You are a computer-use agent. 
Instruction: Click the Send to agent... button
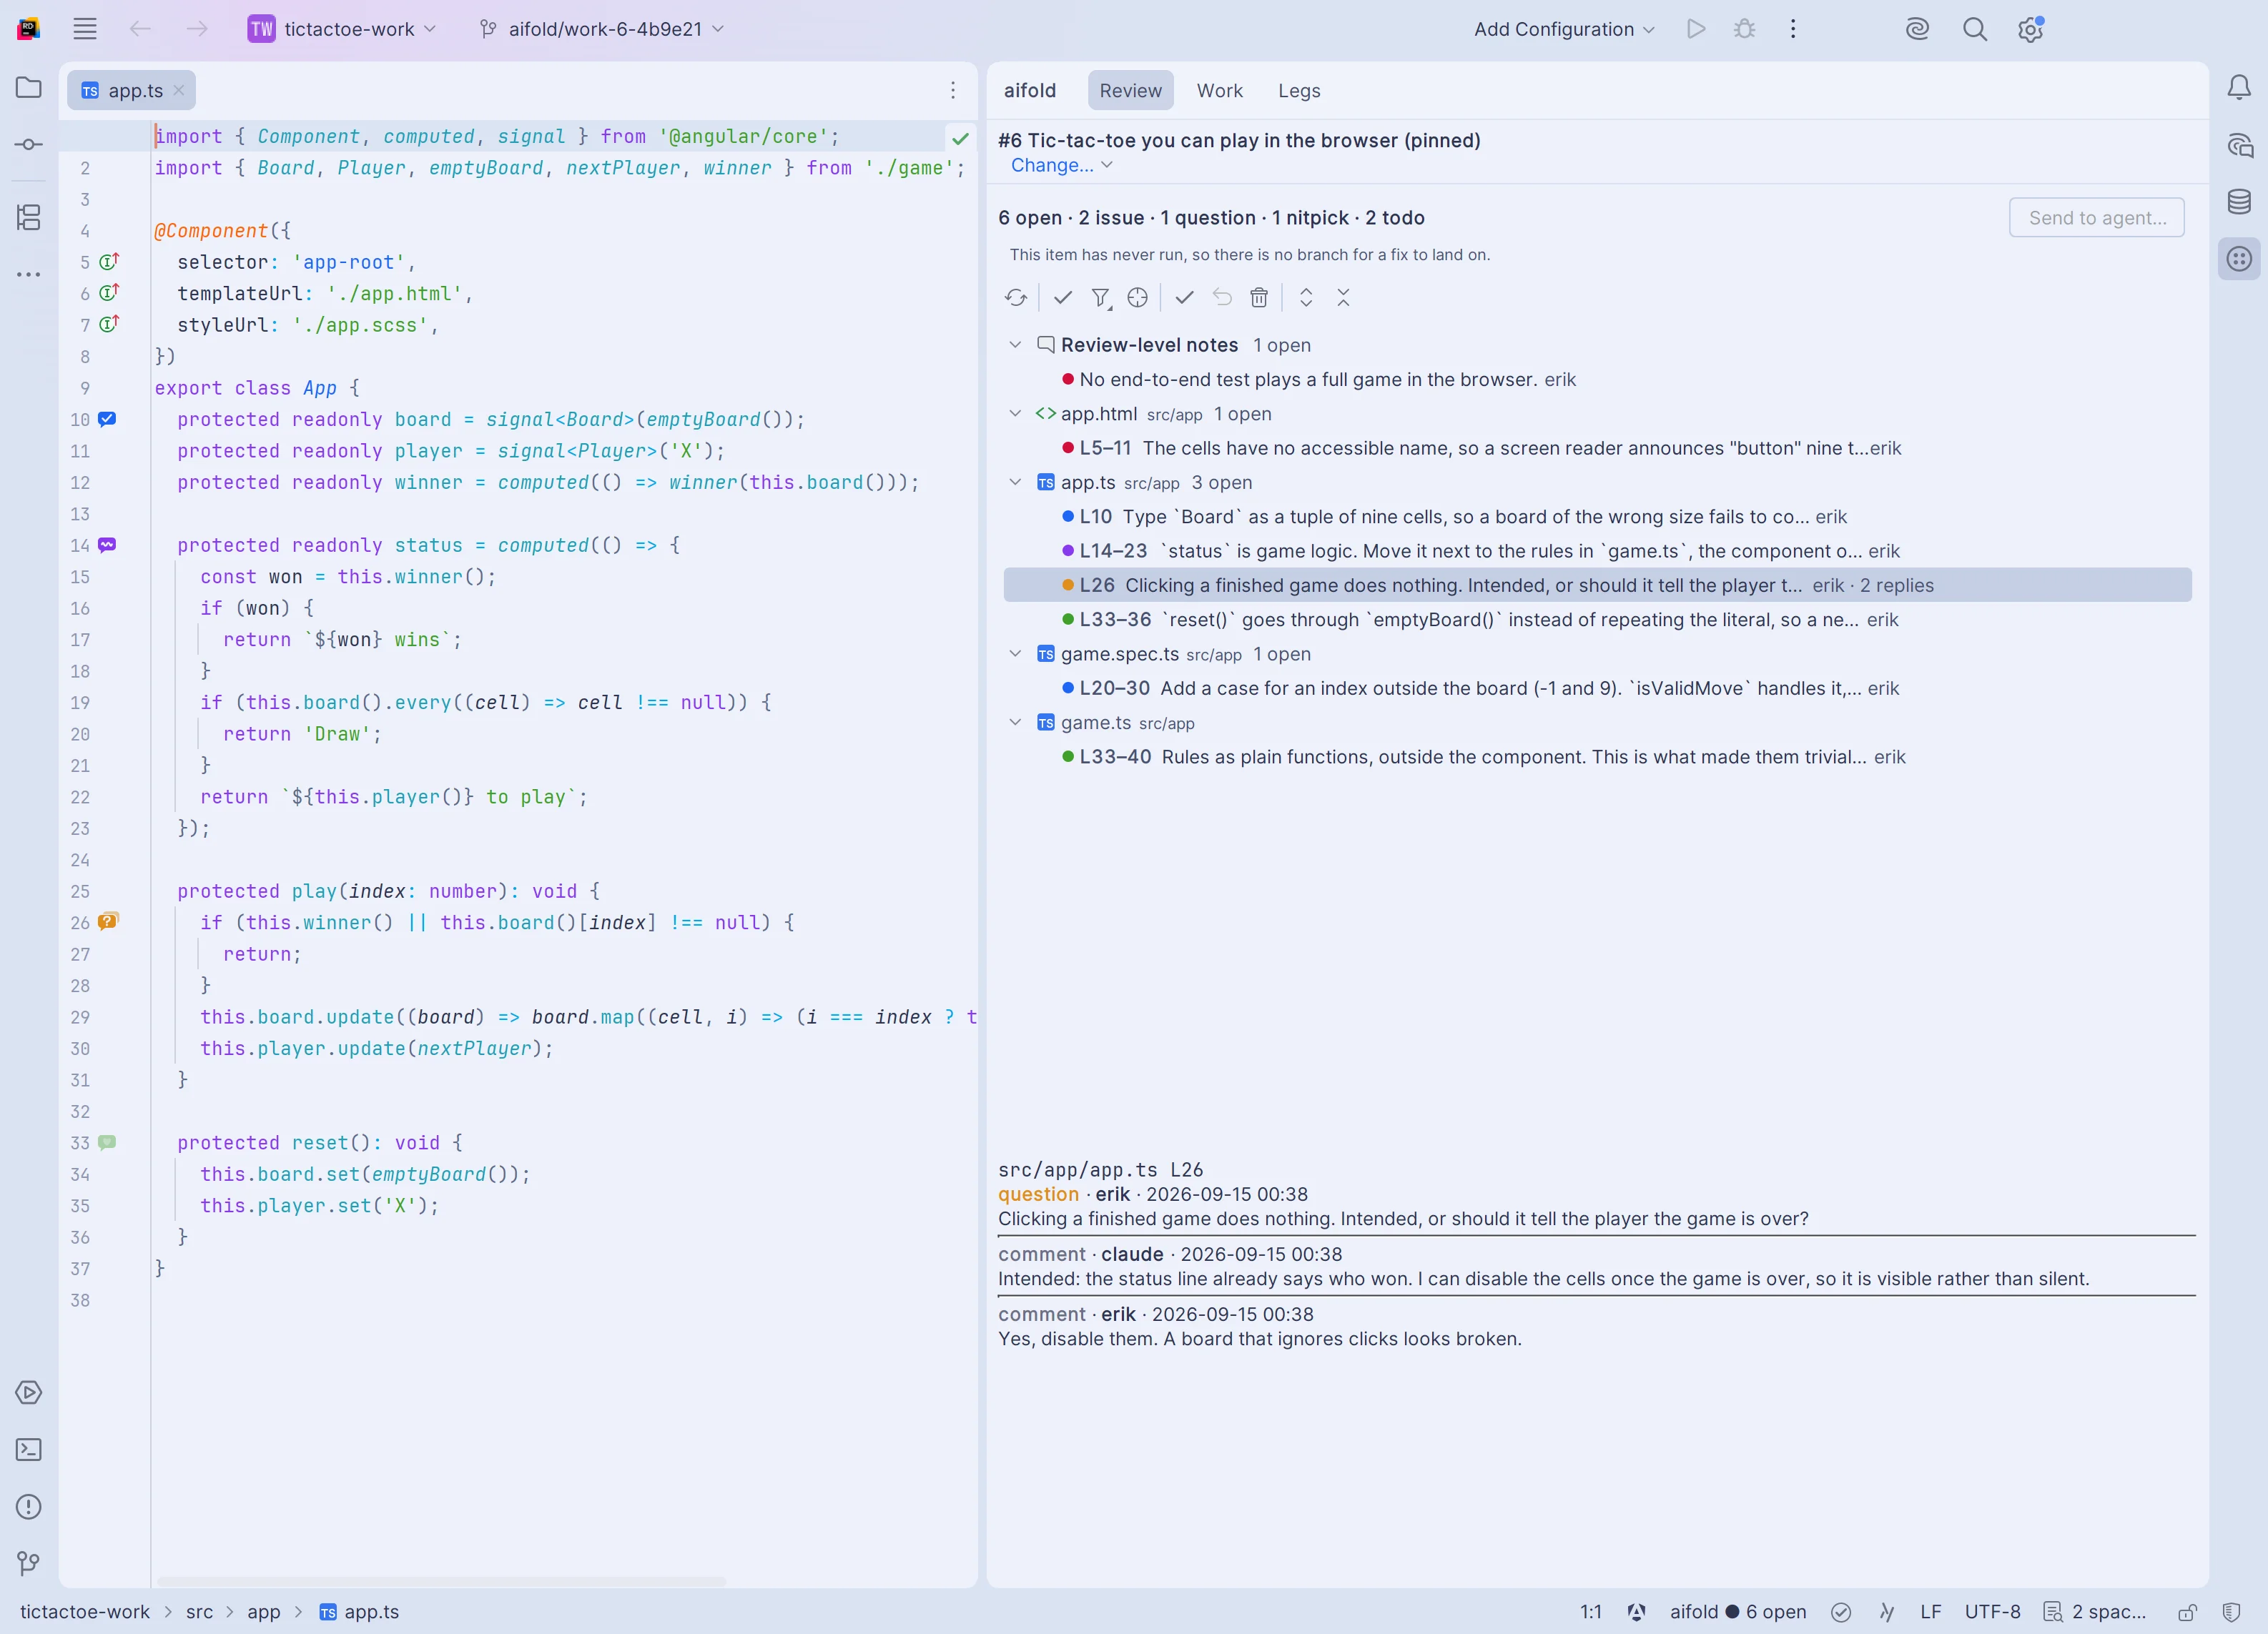(x=2096, y=218)
